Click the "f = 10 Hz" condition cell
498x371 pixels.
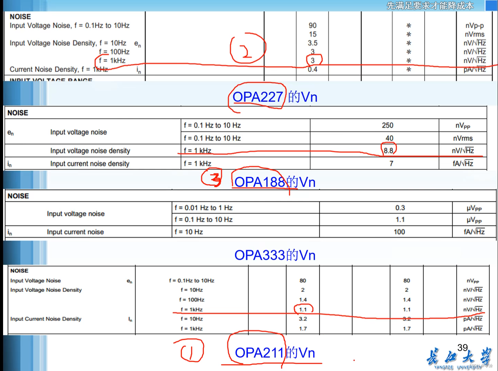click(x=189, y=232)
